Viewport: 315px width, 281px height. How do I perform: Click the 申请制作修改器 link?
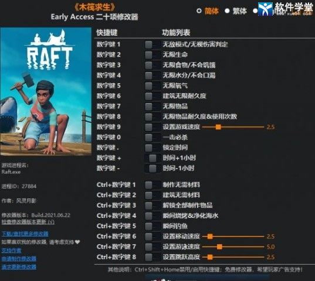tap(19, 259)
